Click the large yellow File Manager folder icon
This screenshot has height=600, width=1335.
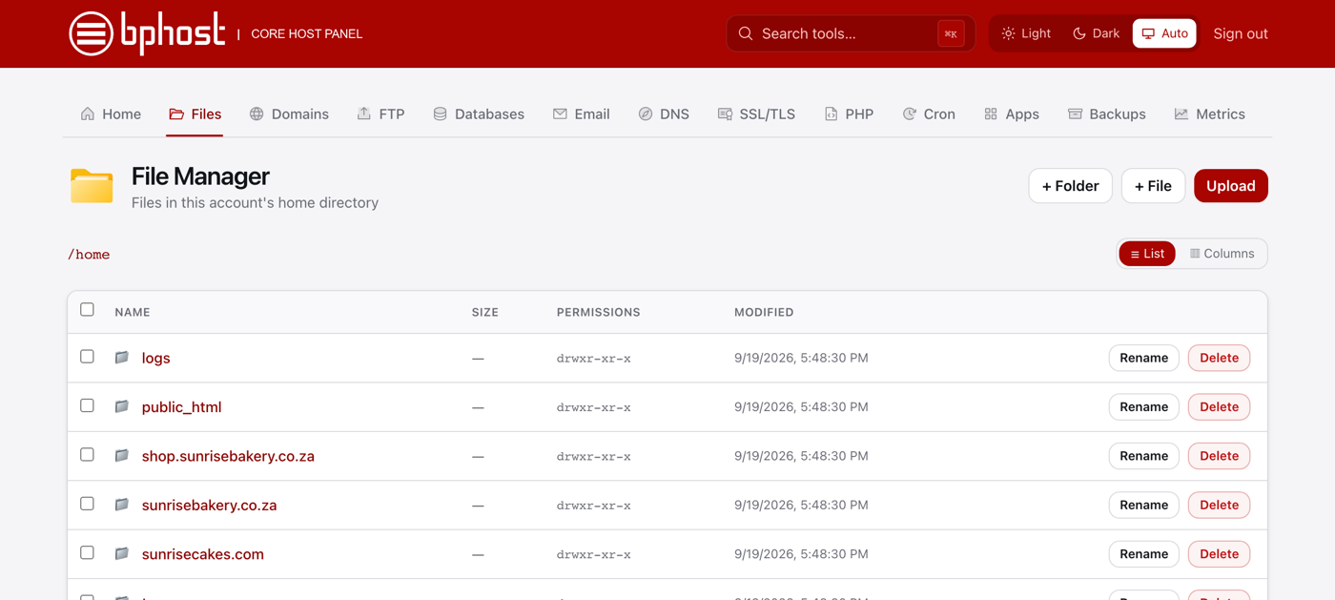[92, 186]
